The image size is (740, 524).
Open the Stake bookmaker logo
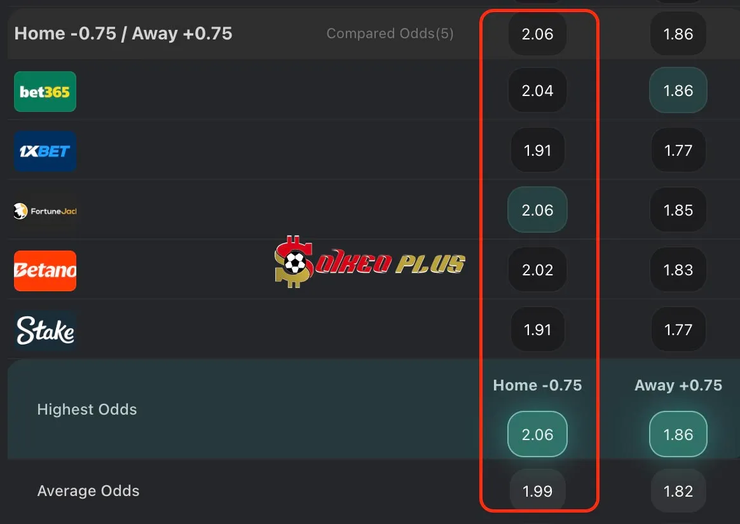point(45,330)
